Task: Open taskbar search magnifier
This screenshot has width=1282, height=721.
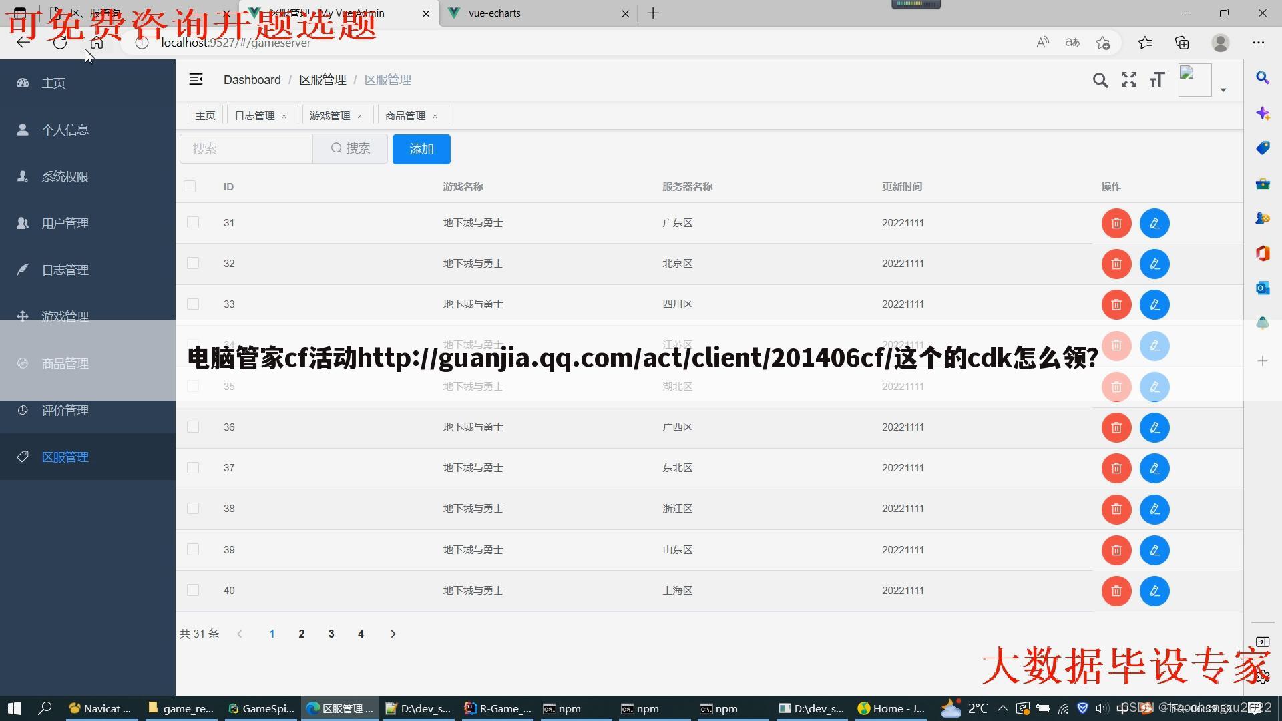Action: tap(45, 708)
